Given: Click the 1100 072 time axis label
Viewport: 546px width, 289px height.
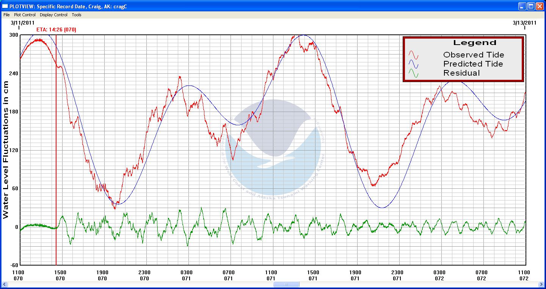Looking at the screenshot, I should tap(524, 275).
